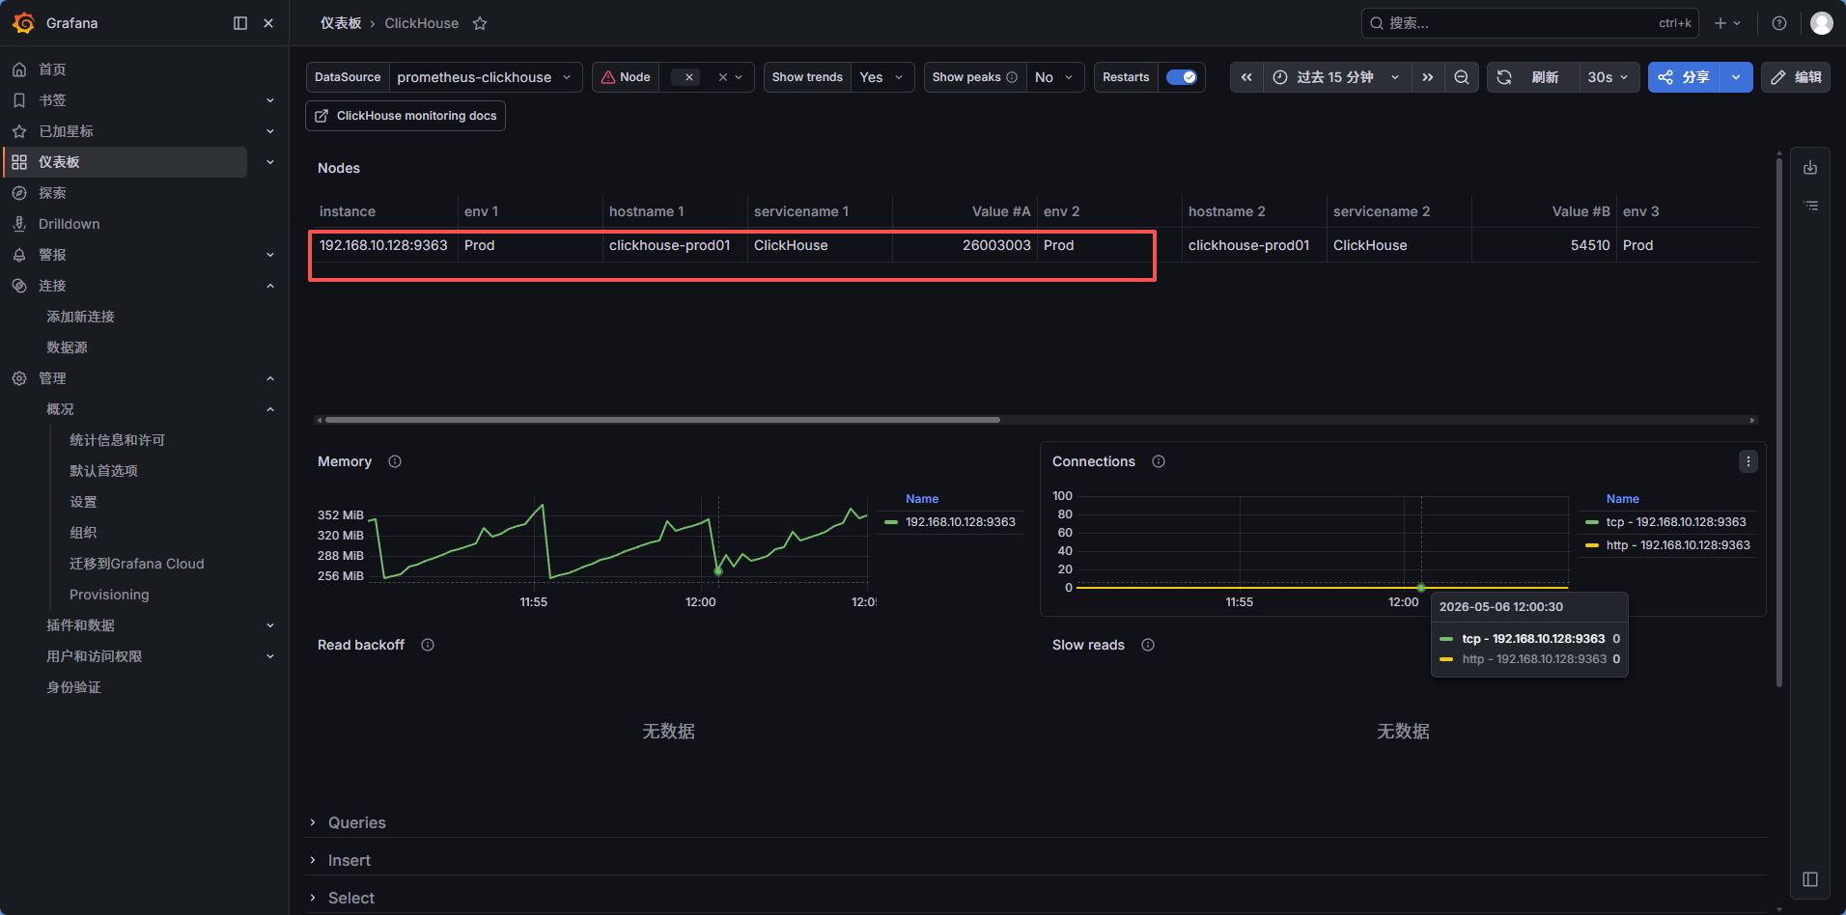Open 迁移到Grafana Cloud in the sidebar
Viewport: 1846px width, 915px height.
136,564
